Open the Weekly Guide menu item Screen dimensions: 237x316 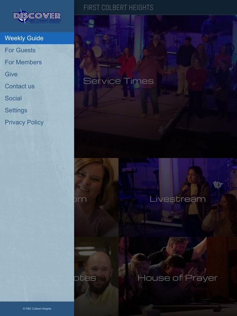(x=37, y=38)
